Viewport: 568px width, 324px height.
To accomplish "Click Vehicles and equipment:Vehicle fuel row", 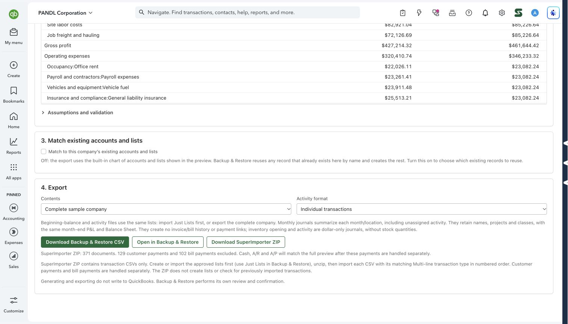I will coord(294,88).
